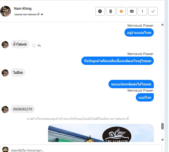The height and width of the screenshot is (152, 169).
Task: Click the chat scrollbar thumb
Action: [162, 126]
